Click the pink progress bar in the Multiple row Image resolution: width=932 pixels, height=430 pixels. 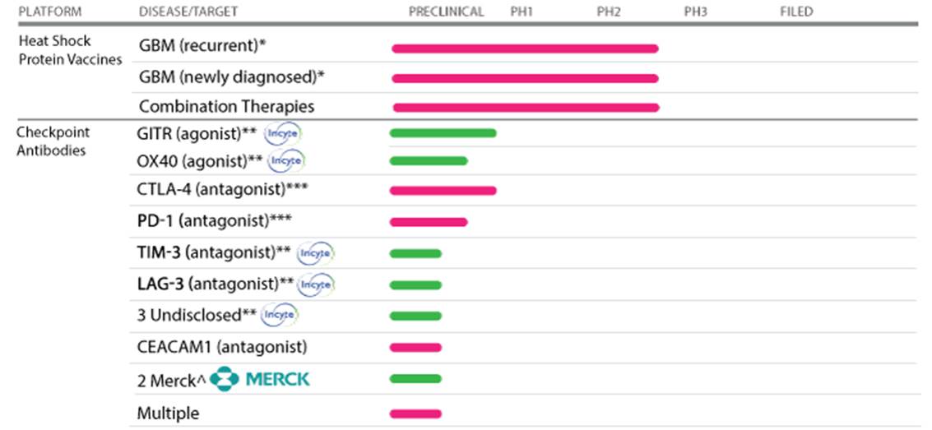coord(415,413)
